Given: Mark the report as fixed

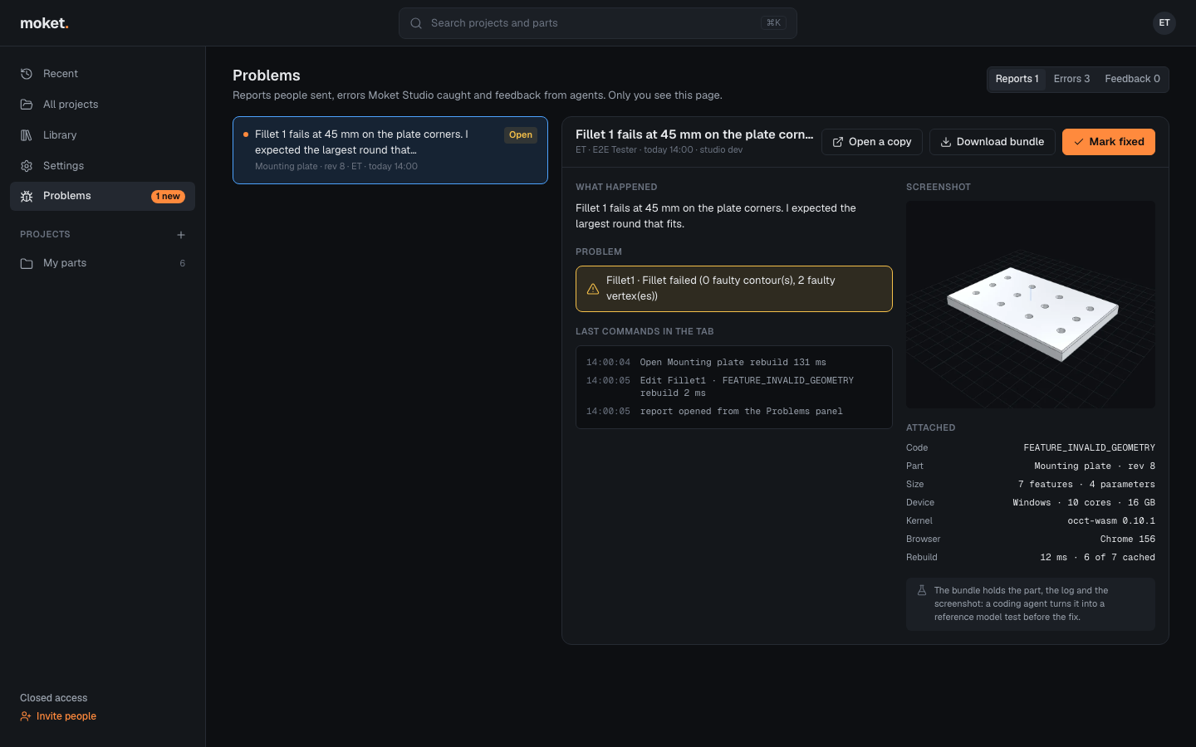Looking at the screenshot, I should (1109, 142).
